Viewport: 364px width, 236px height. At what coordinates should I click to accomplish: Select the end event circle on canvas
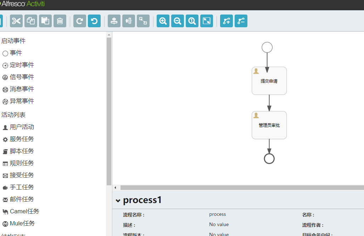pos(269,159)
